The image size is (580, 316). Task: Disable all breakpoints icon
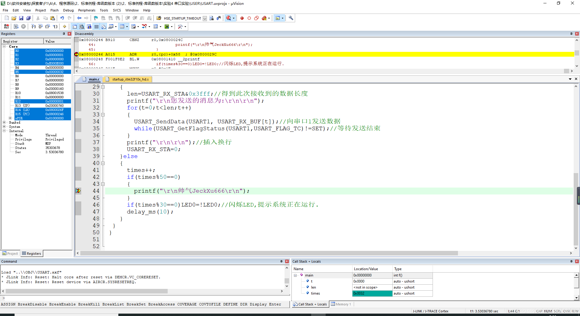click(256, 18)
